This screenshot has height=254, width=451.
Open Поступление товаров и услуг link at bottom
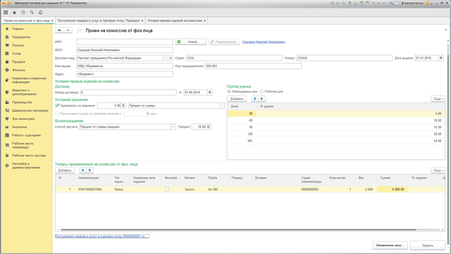tap(102, 236)
